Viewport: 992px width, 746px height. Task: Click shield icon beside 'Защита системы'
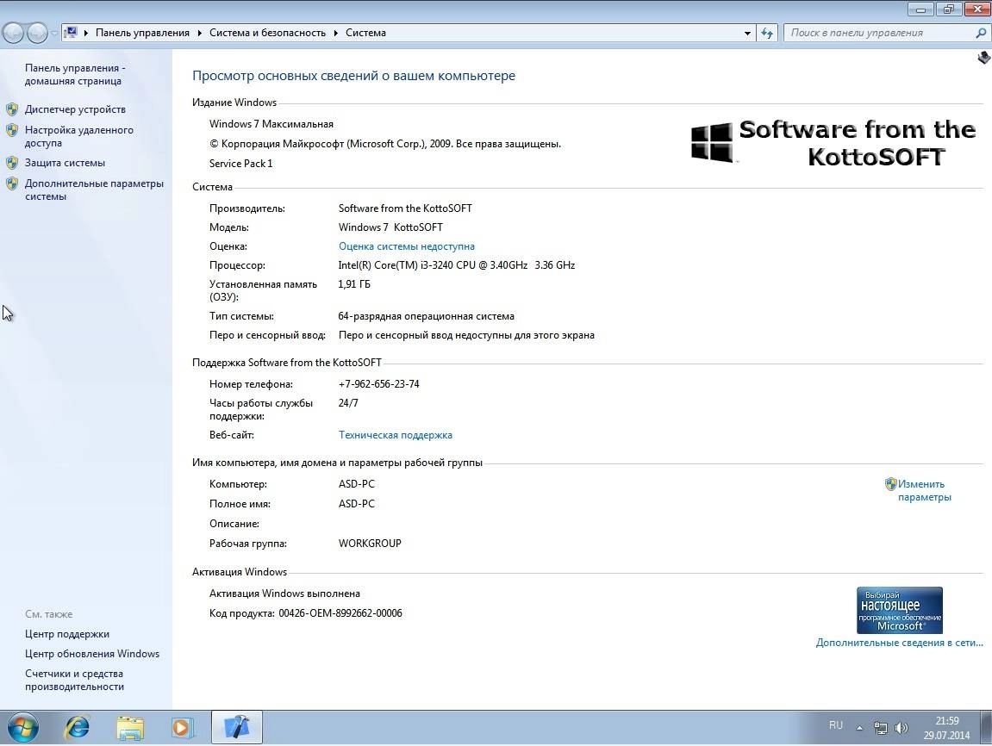[12, 163]
